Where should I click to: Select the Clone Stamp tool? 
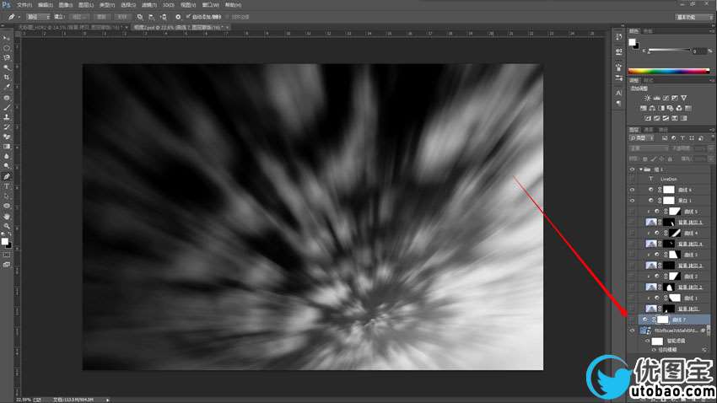[7, 117]
